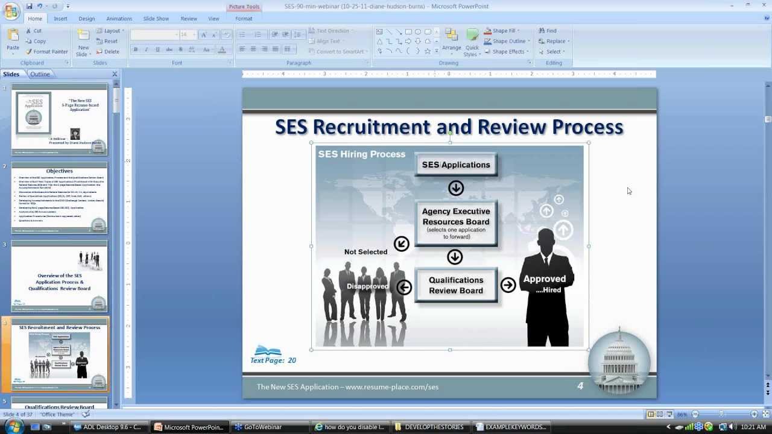Click the Save icon in Quick Access toolbar
772x434 pixels.
(29, 6)
